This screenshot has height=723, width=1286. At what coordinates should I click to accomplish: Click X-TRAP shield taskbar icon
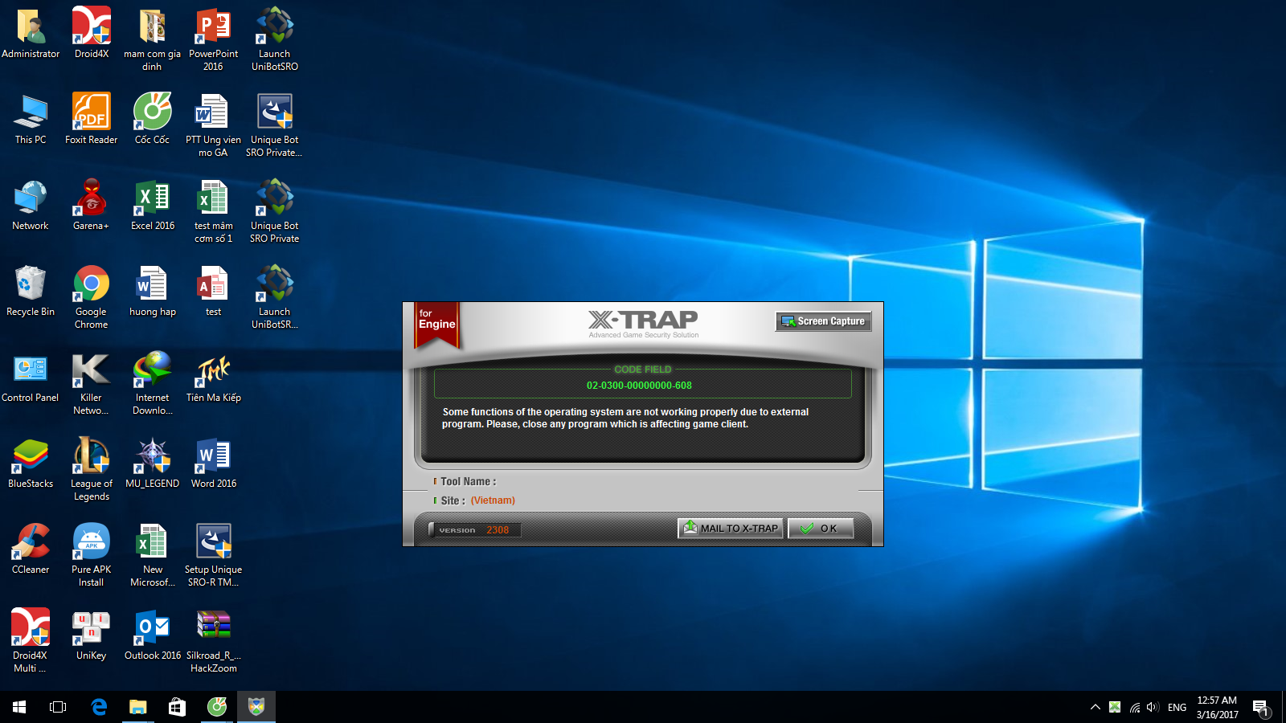256,707
